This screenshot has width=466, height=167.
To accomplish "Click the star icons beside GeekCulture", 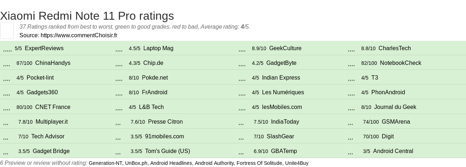I will [242, 49].
